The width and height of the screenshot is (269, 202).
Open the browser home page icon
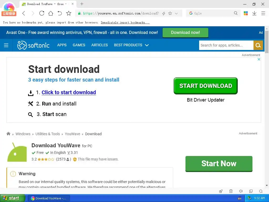[x=51, y=13]
